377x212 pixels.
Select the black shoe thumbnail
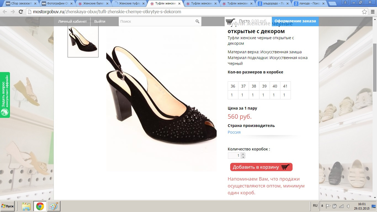point(83,41)
